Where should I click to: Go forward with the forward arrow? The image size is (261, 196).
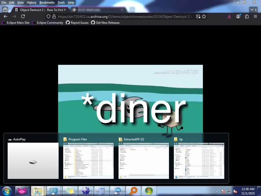click(14, 16)
